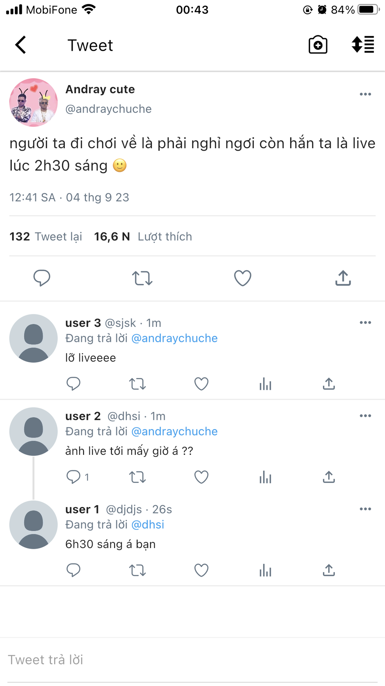Open more options for main tweet
Screen dimensions: 385x686
365,94
